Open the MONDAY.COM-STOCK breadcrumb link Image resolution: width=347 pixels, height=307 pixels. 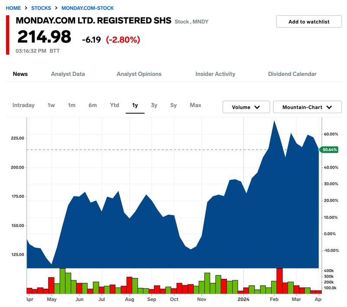click(88, 8)
